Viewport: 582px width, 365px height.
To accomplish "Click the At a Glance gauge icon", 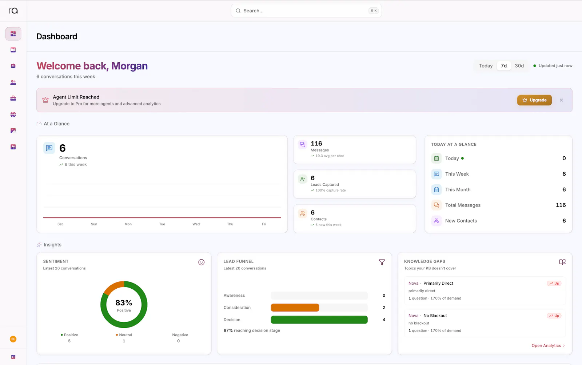I will [x=39, y=124].
